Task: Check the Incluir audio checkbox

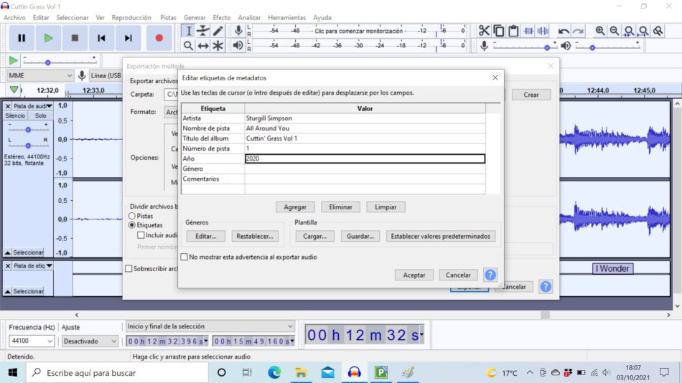Action: (x=141, y=235)
